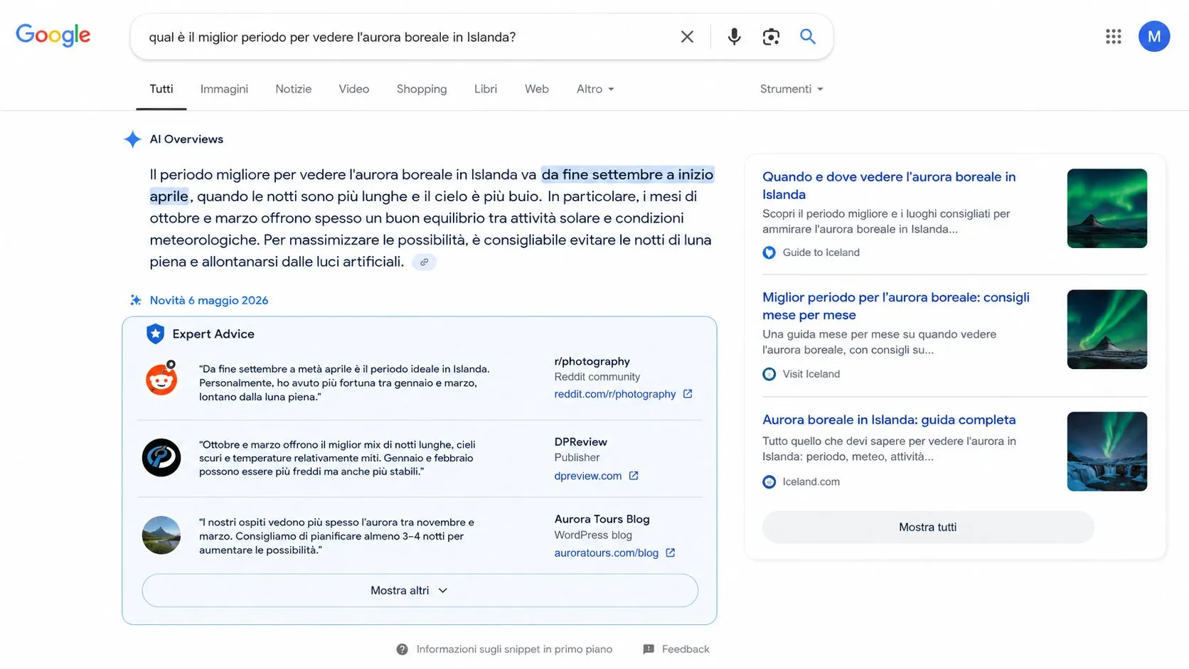
Task: Open the dpreview.com link
Action: [588, 476]
